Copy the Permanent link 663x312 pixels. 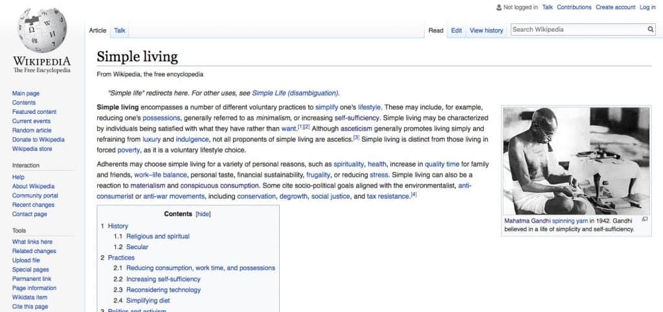[x=32, y=279]
